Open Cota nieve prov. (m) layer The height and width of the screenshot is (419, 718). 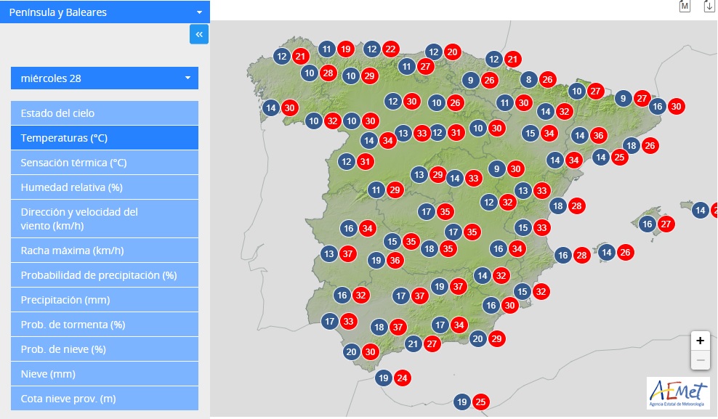pyautogui.click(x=105, y=399)
